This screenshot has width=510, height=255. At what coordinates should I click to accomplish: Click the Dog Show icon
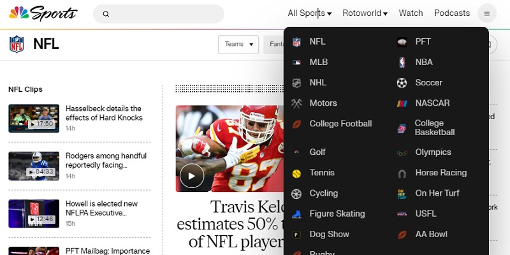click(x=296, y=235)
